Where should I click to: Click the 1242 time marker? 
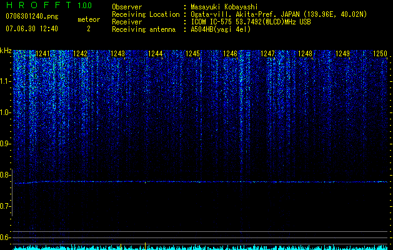point(80,54)
